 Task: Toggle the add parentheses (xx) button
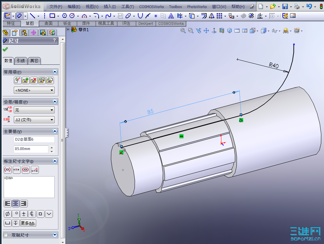tap(7, 170)
